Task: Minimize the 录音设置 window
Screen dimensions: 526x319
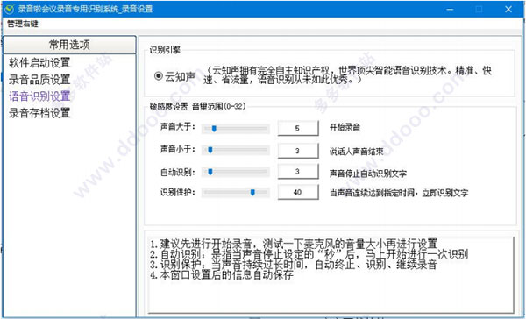Action: pos(450,10)
